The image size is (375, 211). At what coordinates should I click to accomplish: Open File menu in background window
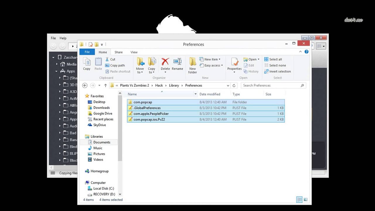[x=53, y=38]
